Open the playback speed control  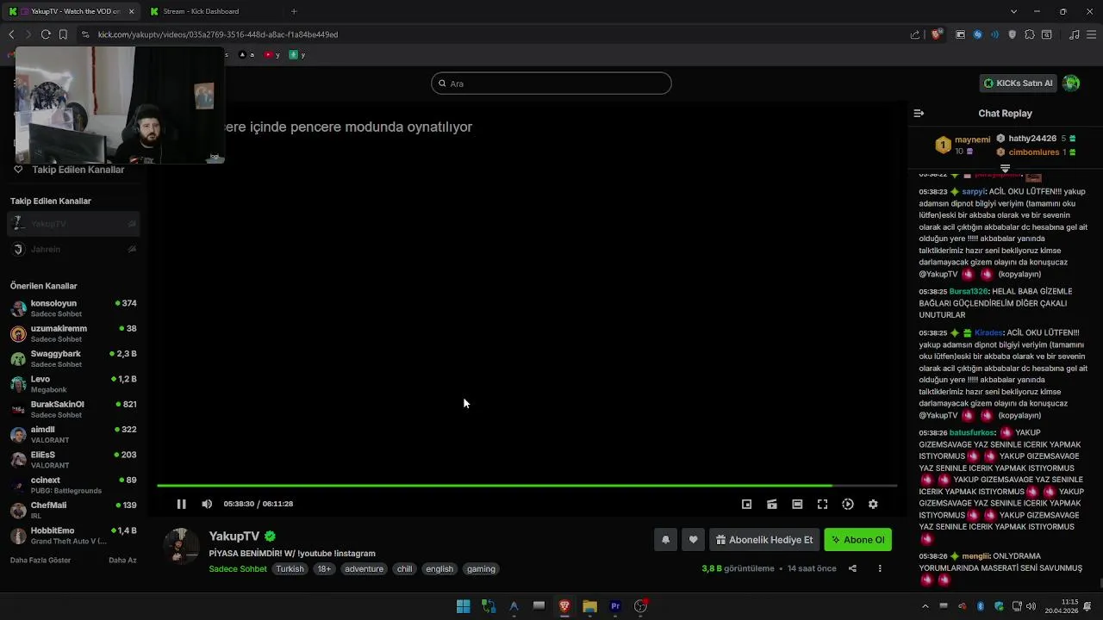tap(848, 504)
